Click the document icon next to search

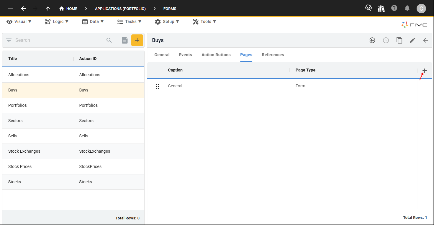125,40
